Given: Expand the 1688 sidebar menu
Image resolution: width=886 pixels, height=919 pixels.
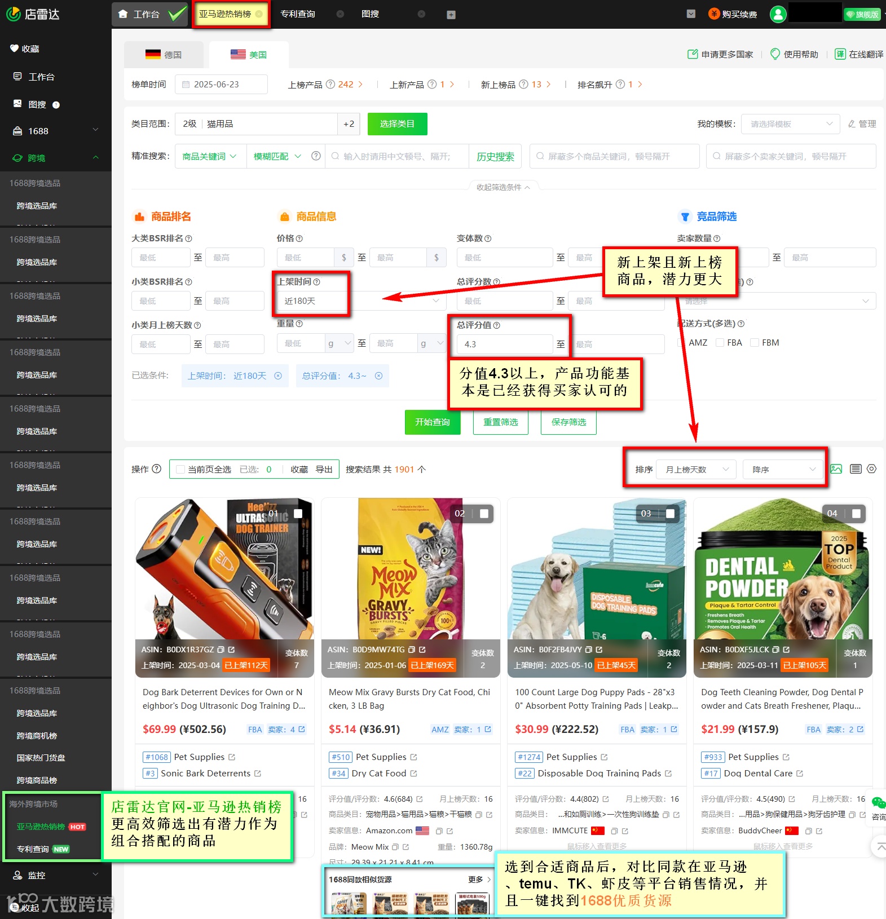Looking at the screenshot, I should 55,131.
